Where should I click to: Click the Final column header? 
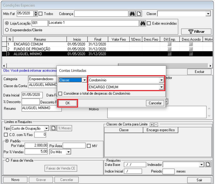click(98, 39)
